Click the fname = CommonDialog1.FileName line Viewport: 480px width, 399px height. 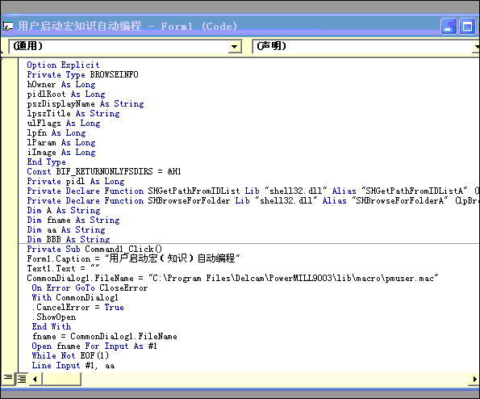coord(104,337)
